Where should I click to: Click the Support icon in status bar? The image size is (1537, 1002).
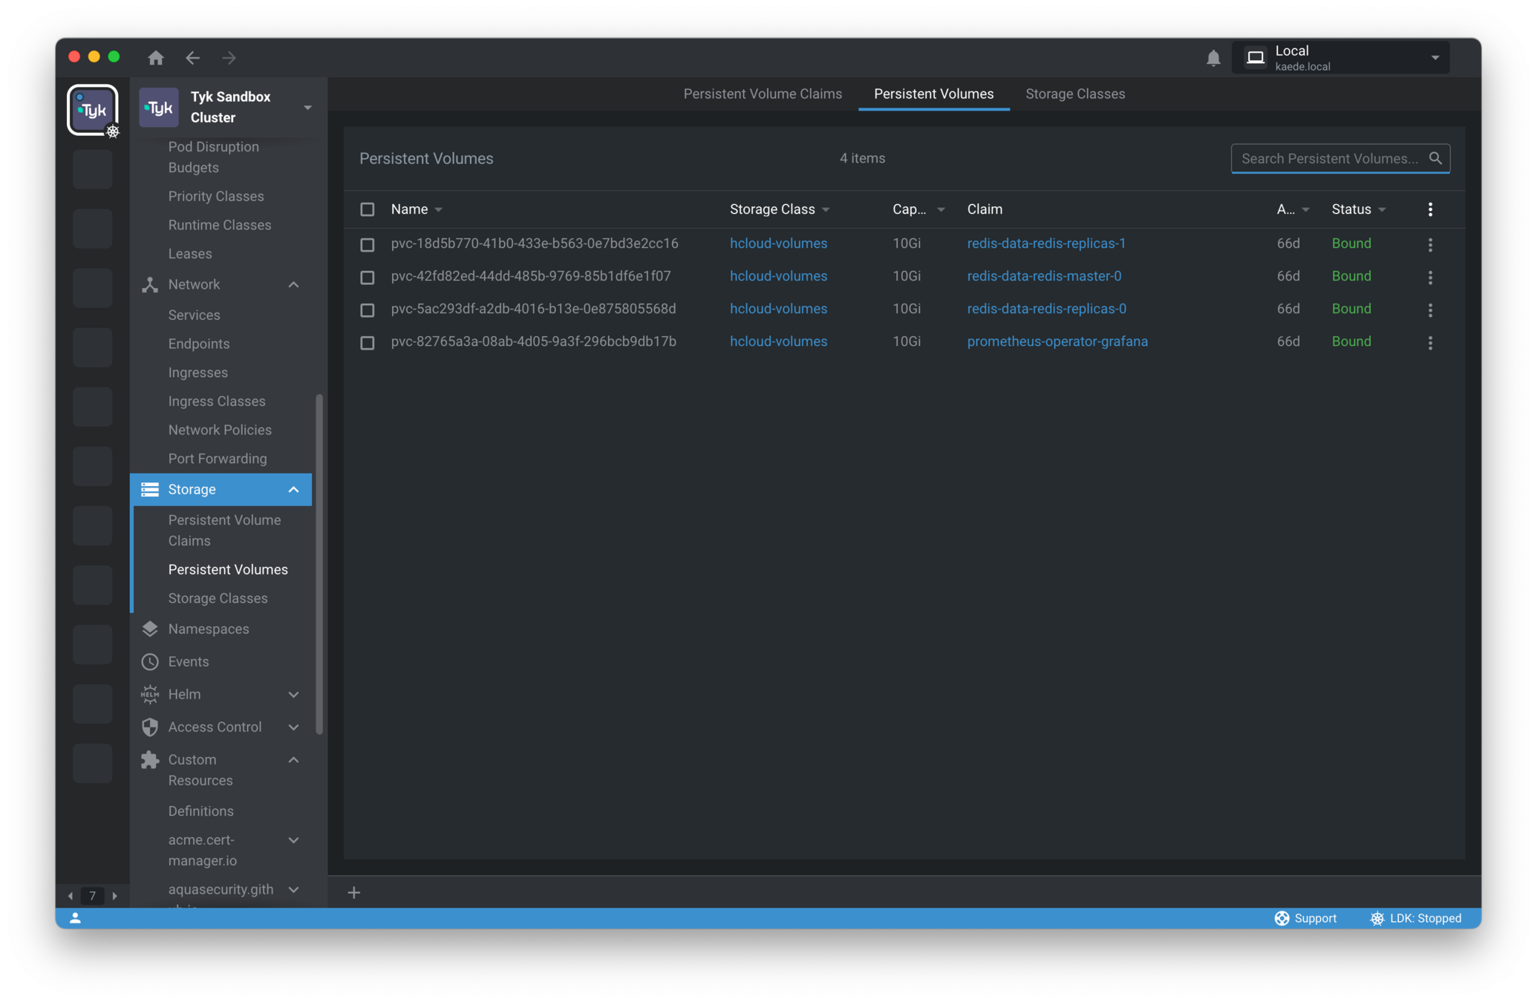tap(1282, 918)
